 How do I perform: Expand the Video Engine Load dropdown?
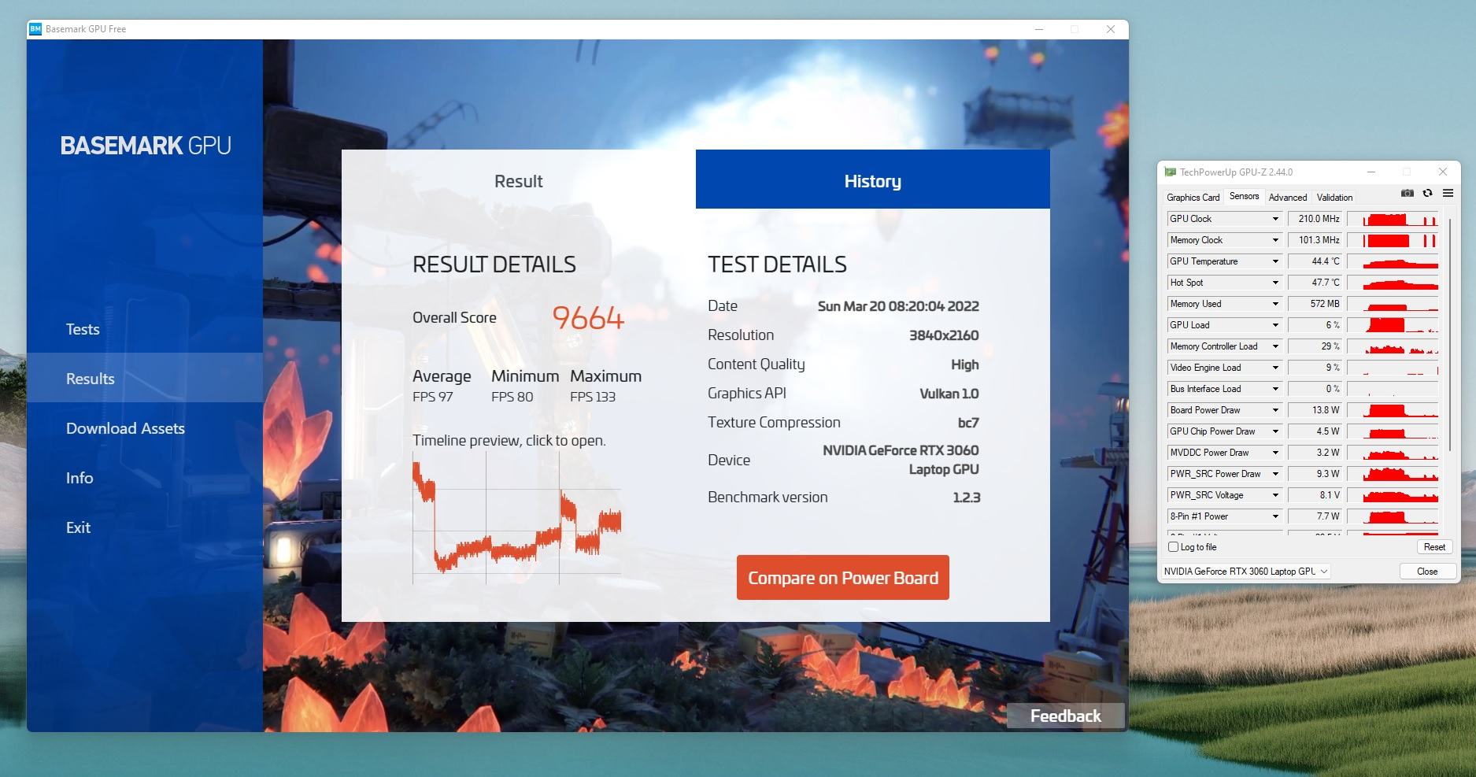(x=1275, y=368)
